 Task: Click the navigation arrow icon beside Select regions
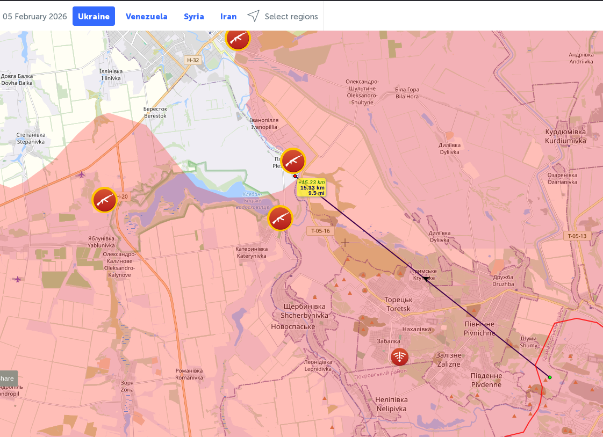tap(253, 16)
